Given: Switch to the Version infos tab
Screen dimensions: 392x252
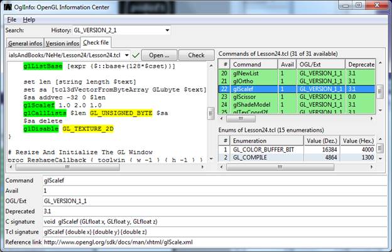Looking at the screenshot, I should coord(63,43).
